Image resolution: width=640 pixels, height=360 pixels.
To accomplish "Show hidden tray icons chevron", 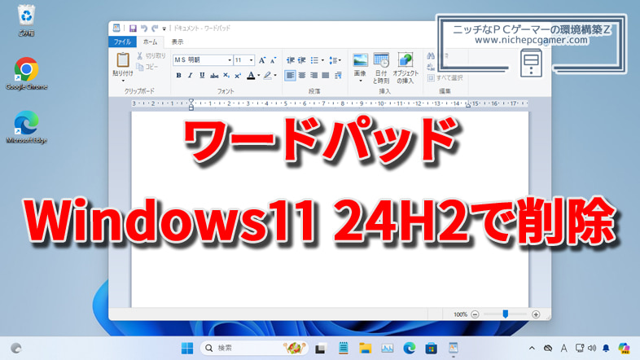I will coord(532,348).
